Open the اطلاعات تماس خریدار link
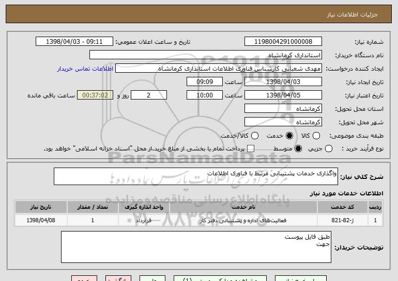The width and height of the screenshot is (398, 281). point(85,69)
